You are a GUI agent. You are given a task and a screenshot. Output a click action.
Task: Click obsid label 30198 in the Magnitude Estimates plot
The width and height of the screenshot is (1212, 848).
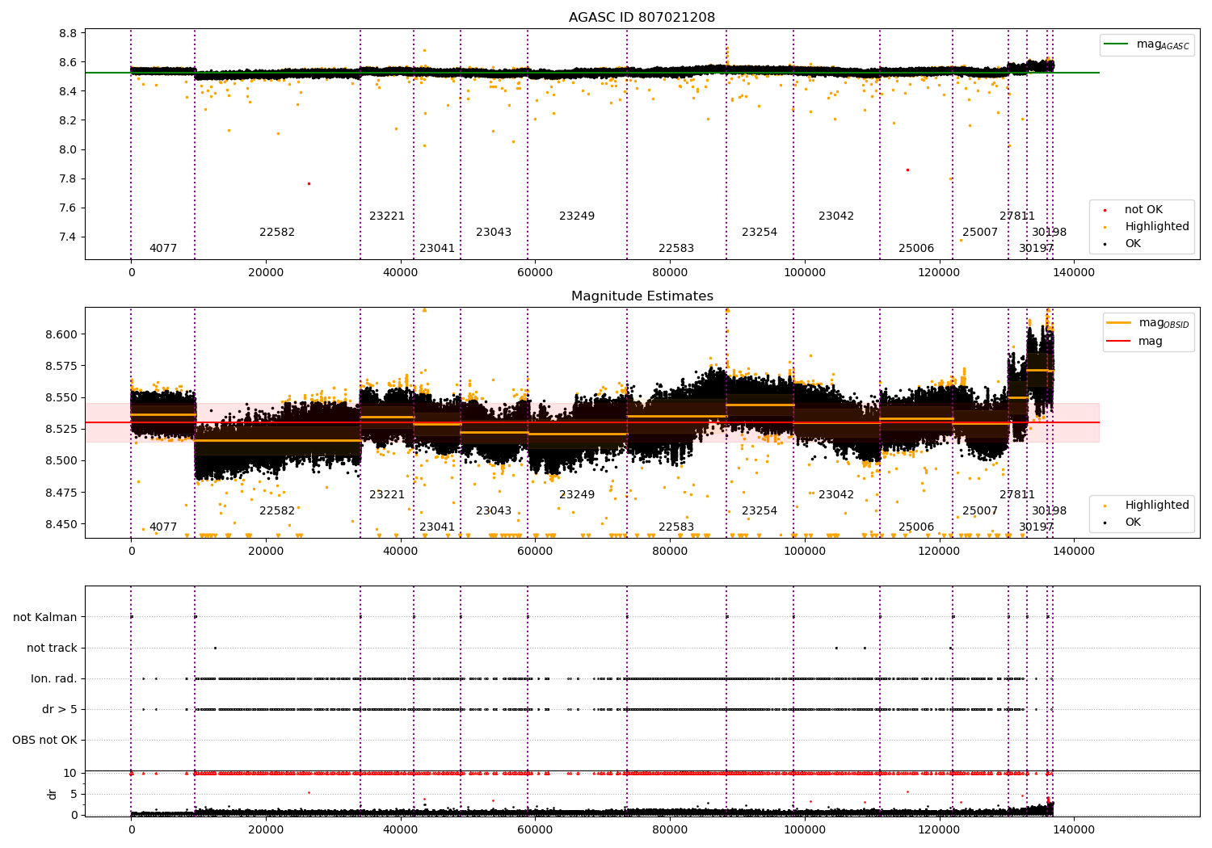pos(1049,511)
